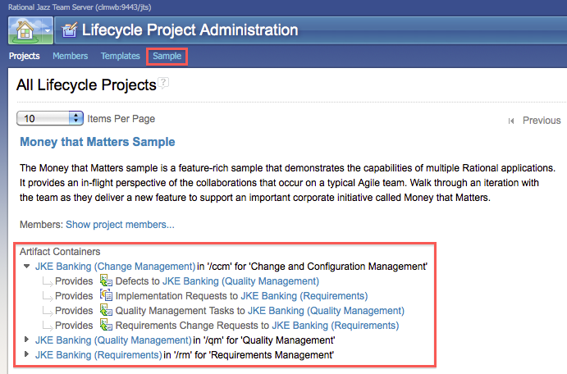The width and height of the screenshot is (567, 374).
Task: Switch to the Templates tab
Action: (x=121, y=57)
